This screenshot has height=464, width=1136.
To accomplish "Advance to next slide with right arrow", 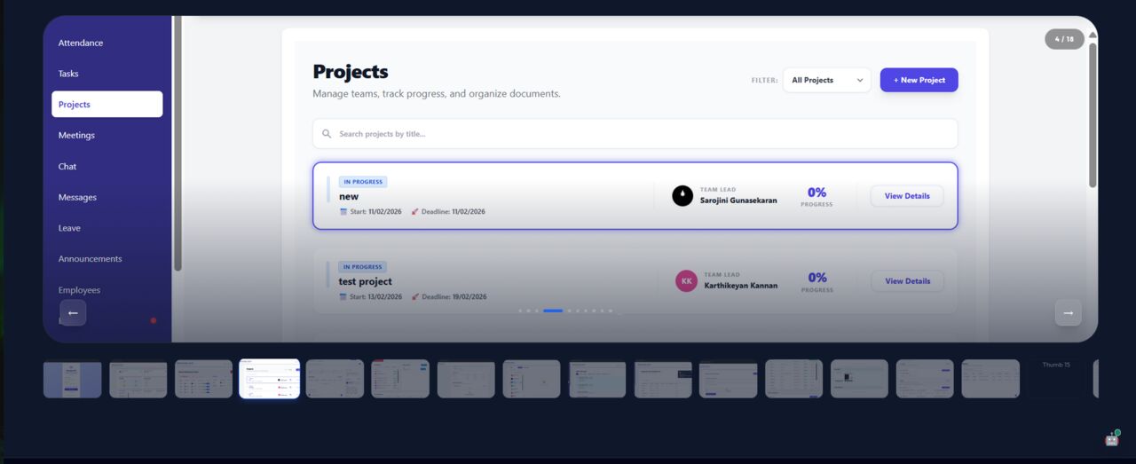I will point(1068,312).
